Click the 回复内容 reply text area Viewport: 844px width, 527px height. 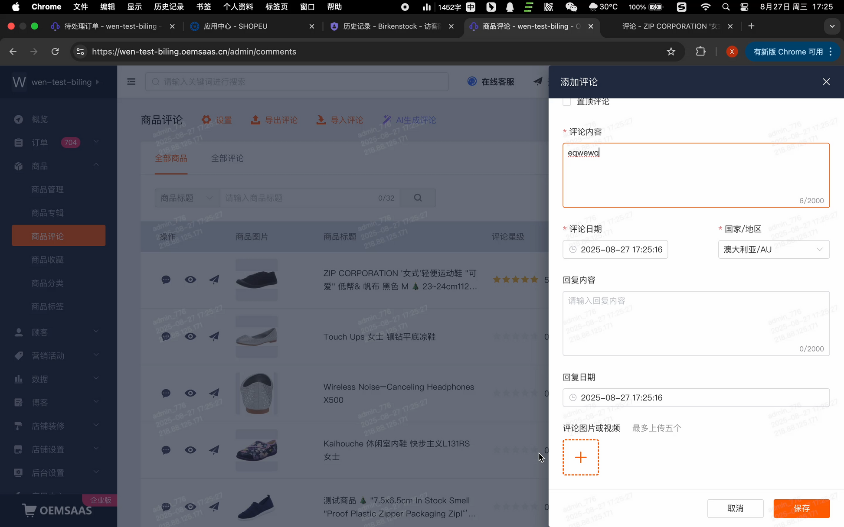click(x=696, y=323)
